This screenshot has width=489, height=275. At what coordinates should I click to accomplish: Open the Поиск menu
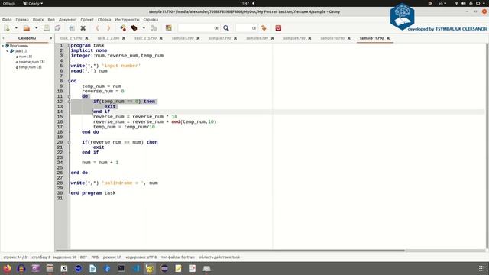[38, 19]
